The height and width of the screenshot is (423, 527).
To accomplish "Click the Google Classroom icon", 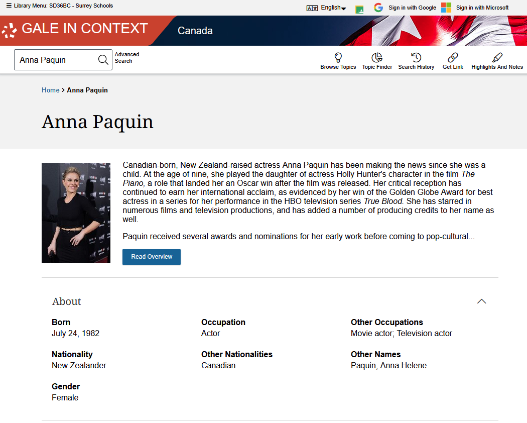I will point(359,10).
